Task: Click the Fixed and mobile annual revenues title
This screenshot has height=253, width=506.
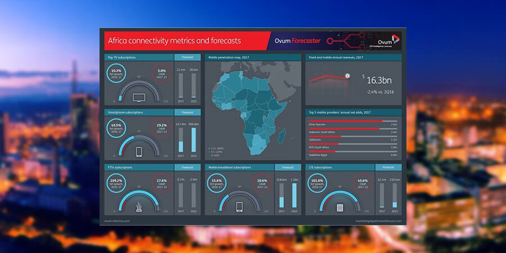Action: click(337, 57)
